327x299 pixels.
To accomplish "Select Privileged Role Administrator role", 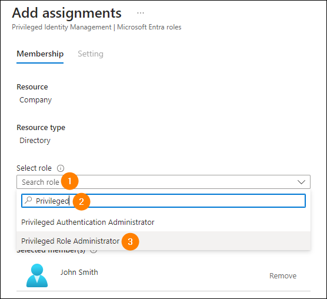I will pyautogui.click(x=163, y=241).
